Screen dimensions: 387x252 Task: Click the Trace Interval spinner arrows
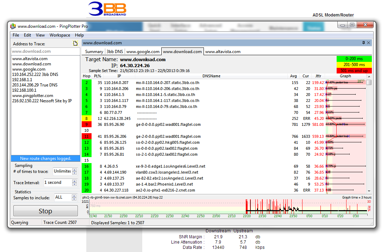click(75, 182)
